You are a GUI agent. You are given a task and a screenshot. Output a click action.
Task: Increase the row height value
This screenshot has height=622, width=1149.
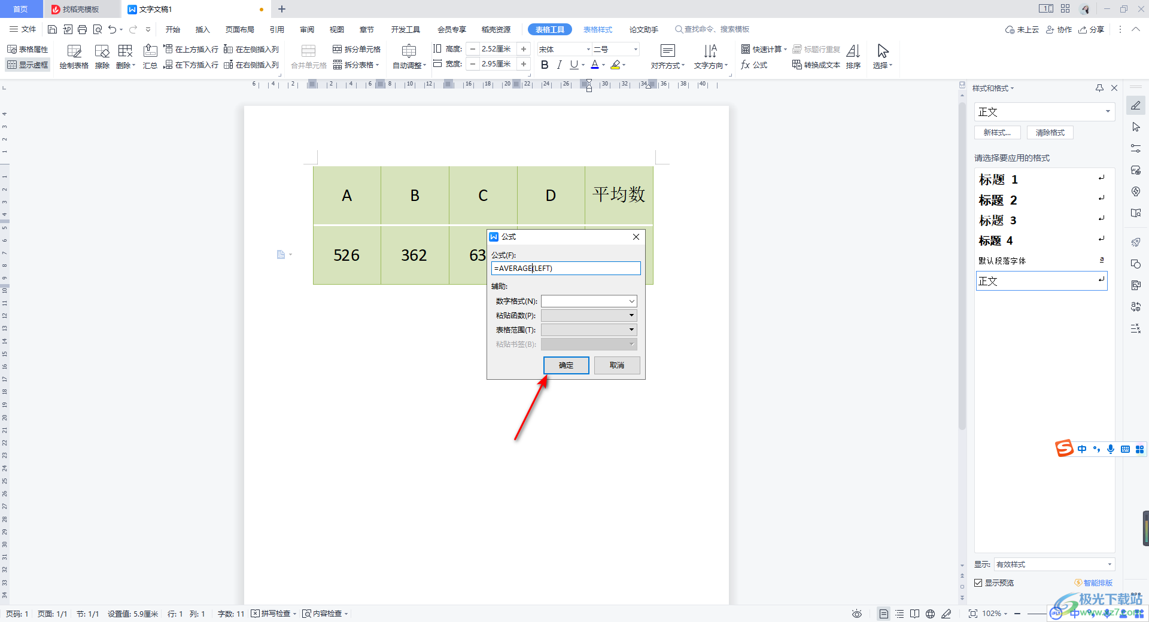coord(524,49)
